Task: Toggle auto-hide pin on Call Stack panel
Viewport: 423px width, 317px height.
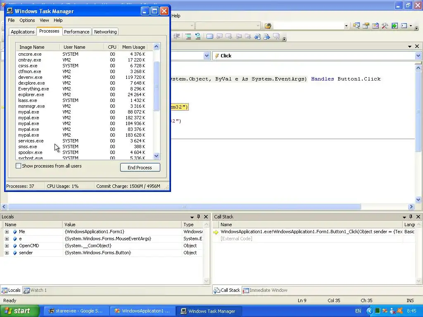Action: 411,217
